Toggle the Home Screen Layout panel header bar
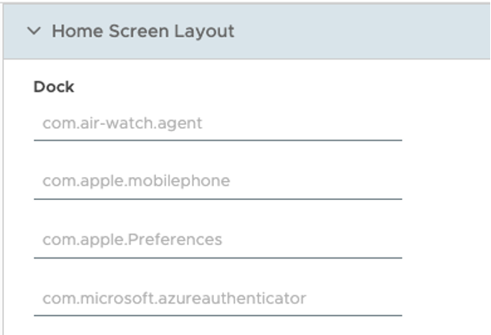The height and width of the screenshot is (335, 491). tap(317, 32)
